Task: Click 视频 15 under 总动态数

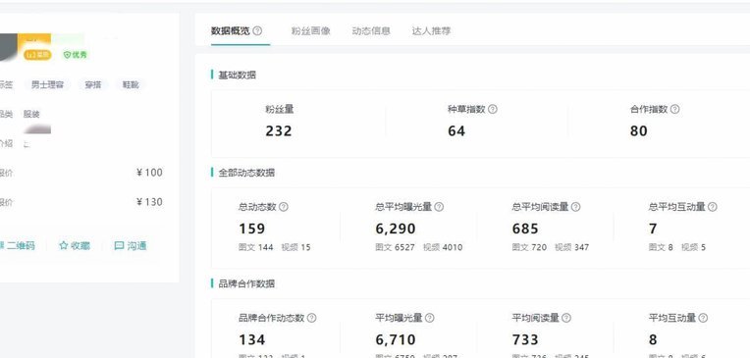Action: tap(296, 247)
